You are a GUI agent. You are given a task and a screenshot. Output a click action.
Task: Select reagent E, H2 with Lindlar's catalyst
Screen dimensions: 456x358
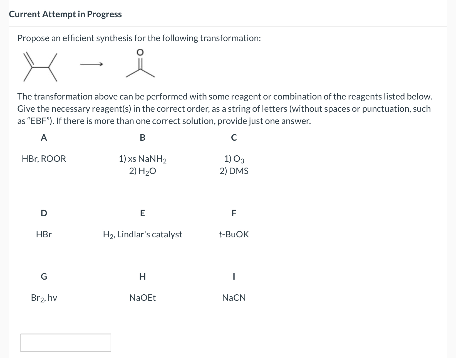coord(142,234)
